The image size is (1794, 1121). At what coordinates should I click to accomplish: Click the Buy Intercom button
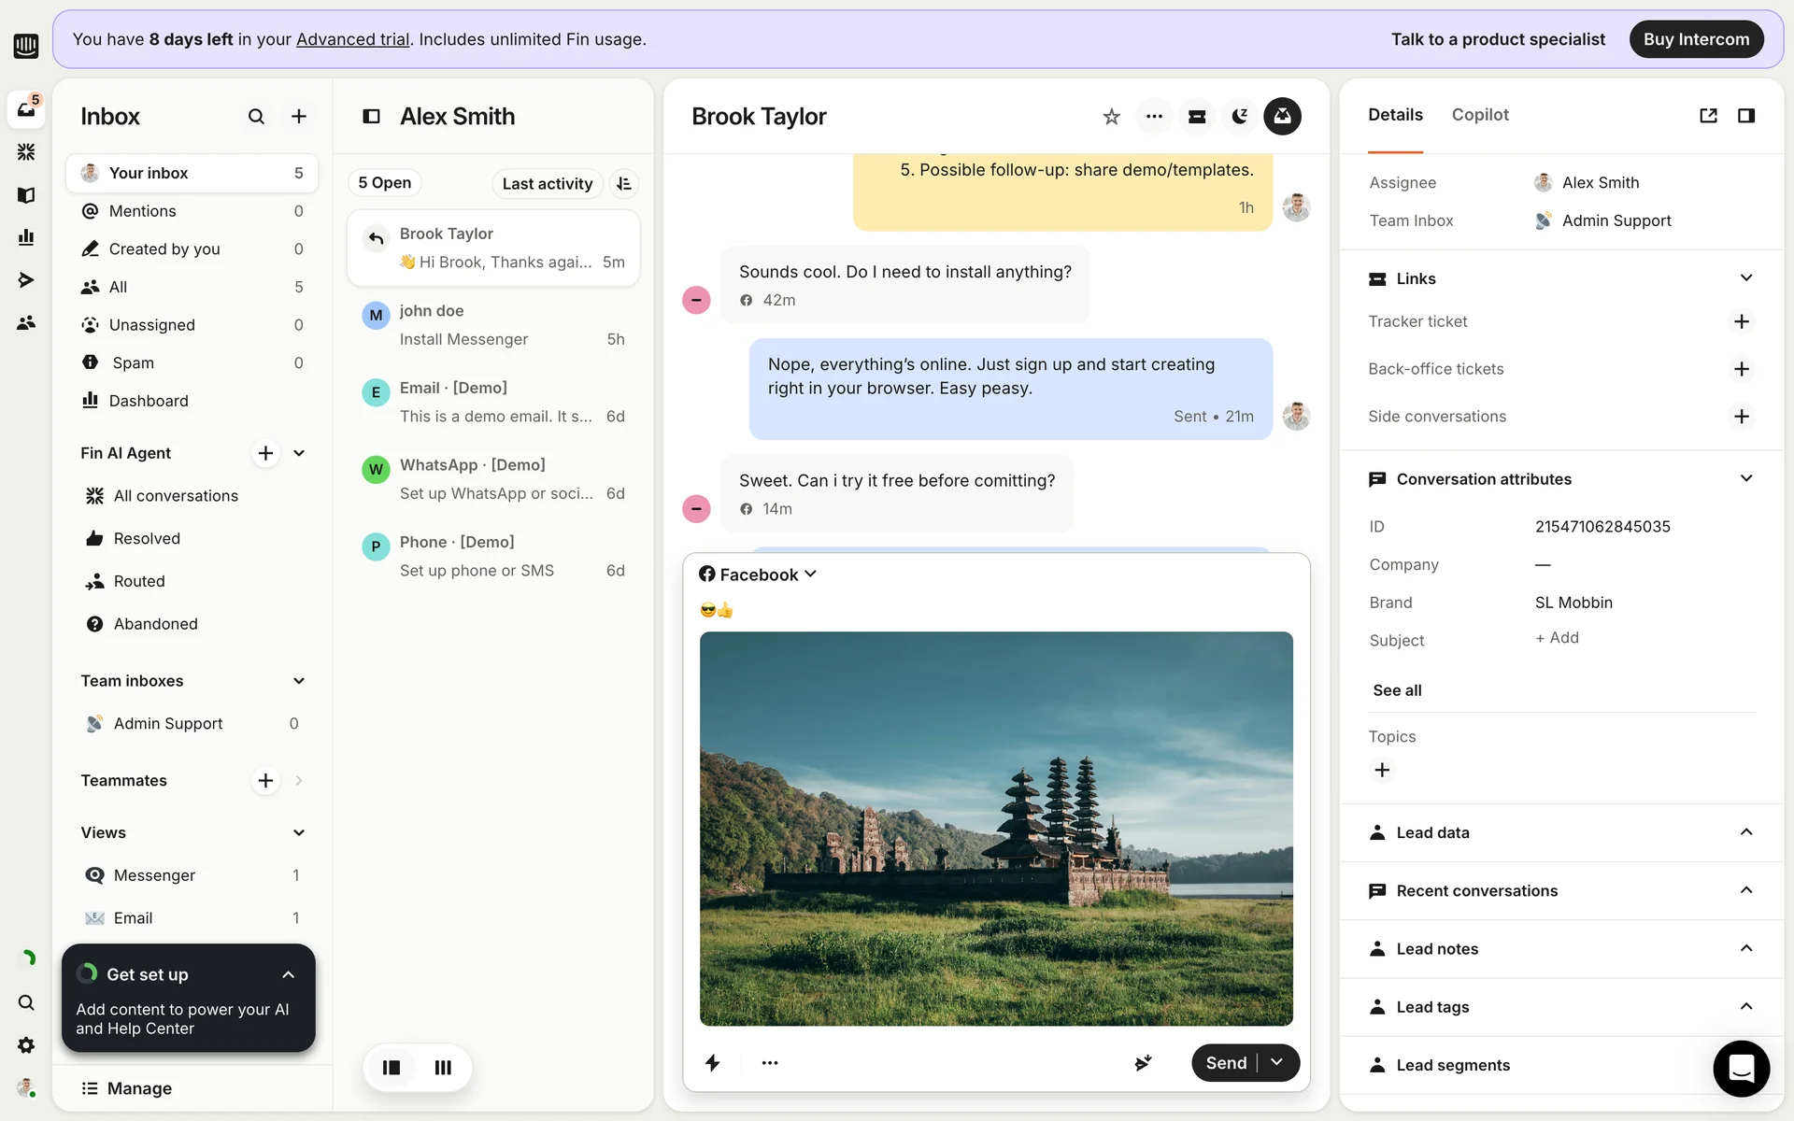[x=1696, y=39]
